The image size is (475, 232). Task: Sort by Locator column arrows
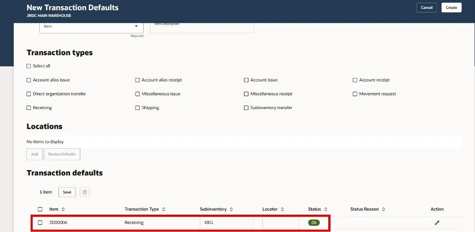(282, 209)
